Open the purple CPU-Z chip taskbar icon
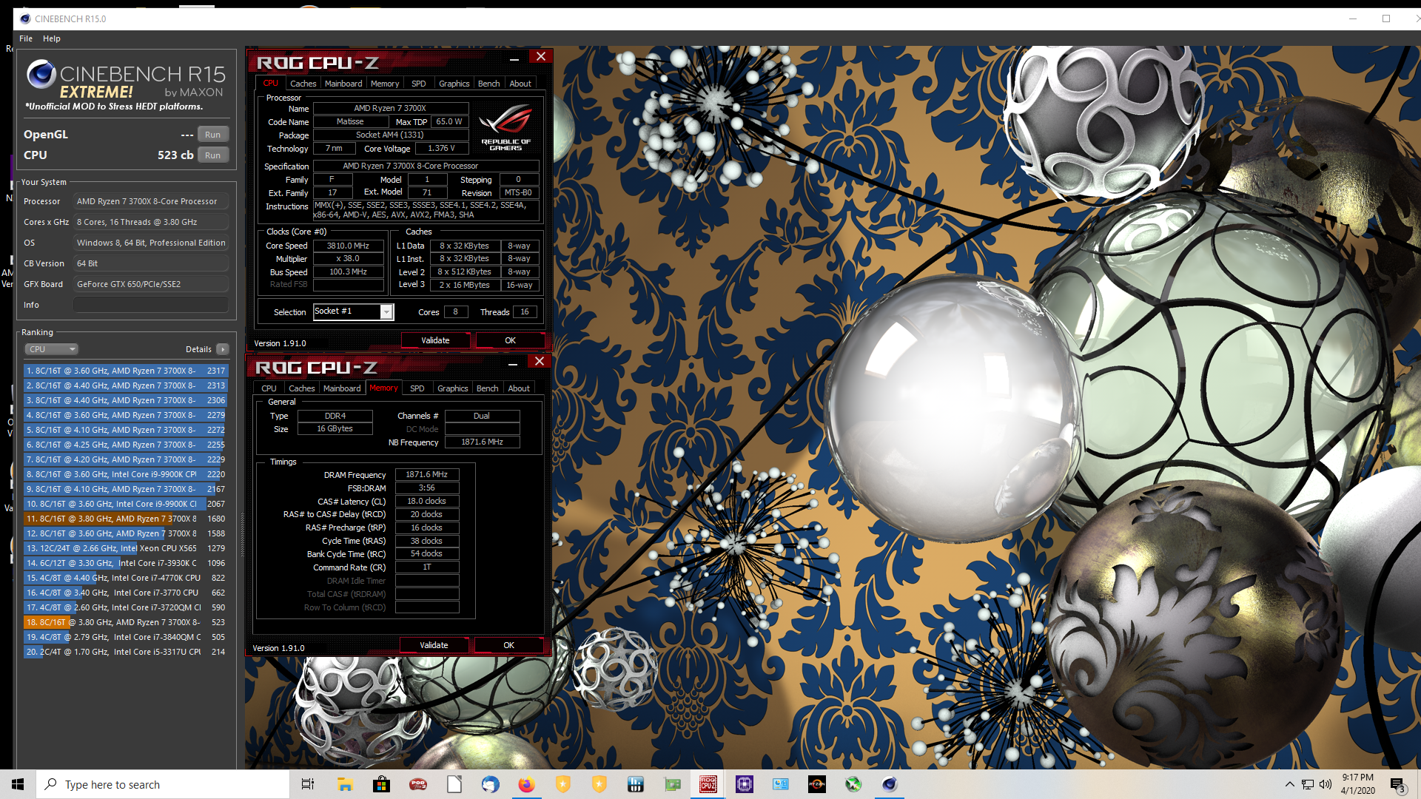The height and width of the screenshot is (799, 1421). (x=745, y=784)
